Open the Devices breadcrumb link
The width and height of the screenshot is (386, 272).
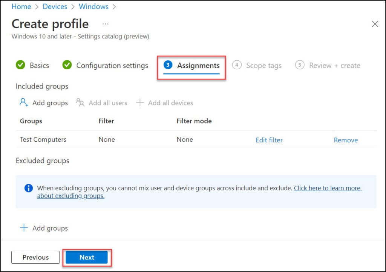(55, 6)
